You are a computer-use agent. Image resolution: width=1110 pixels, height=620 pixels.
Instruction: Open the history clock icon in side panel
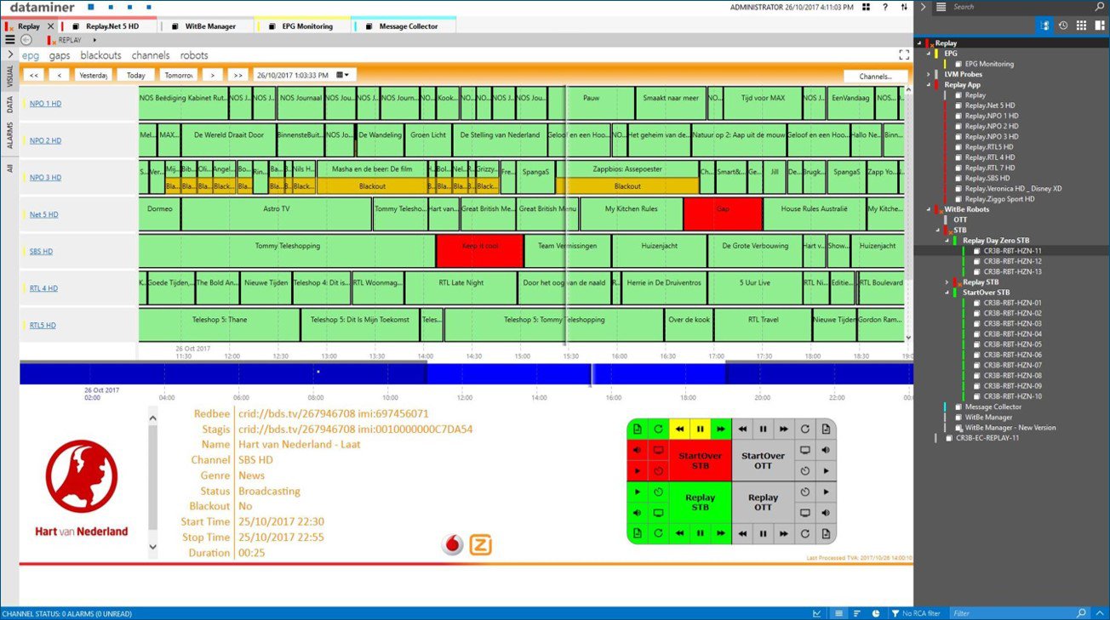pyautogui.click(x=1063, y=26)
